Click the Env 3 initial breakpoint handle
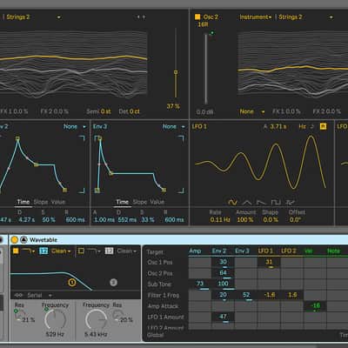348x348 pixels. 97,191
